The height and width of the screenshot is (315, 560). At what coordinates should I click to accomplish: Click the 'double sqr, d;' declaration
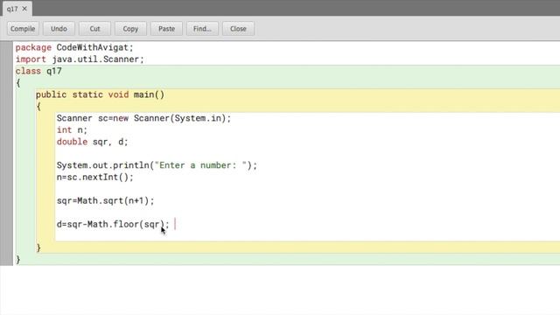coord(92,142)
